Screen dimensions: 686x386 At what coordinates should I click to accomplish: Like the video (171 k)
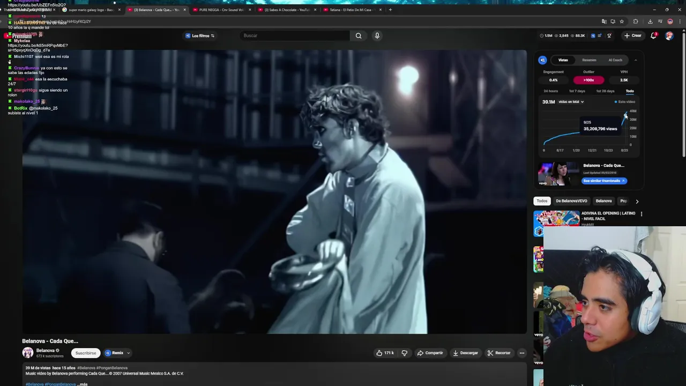pos(385,353)
